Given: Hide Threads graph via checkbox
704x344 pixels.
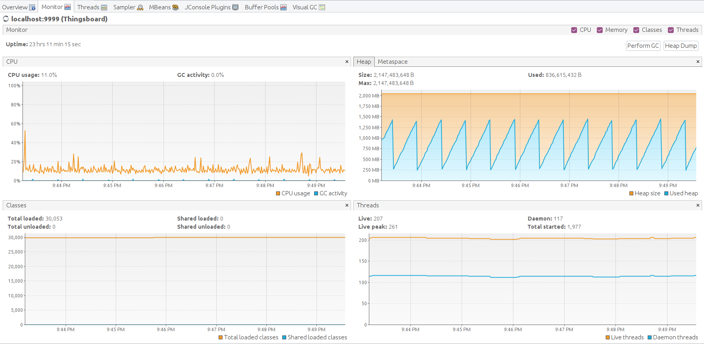Looking at the screenshot, I should click(671, 30).
